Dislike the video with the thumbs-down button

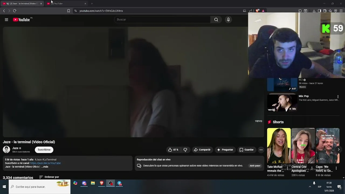point(185,150)
